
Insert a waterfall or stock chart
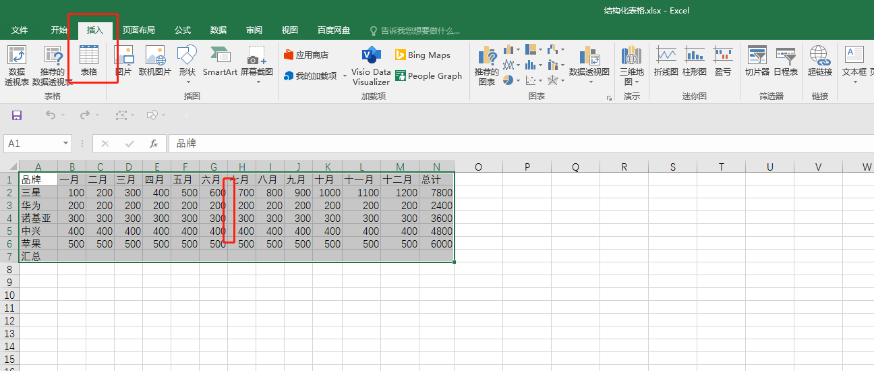[x=556, y=50]
